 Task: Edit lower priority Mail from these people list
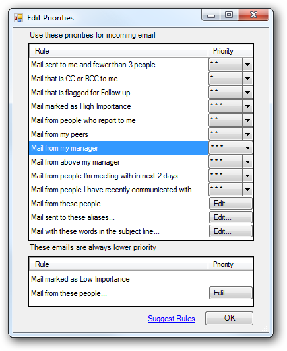(x=231, y=293)
